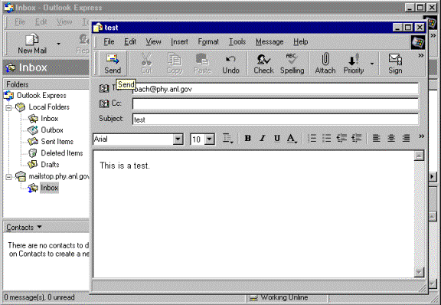
Task: Click message body scrollbar up arrow
Action: 419,156
